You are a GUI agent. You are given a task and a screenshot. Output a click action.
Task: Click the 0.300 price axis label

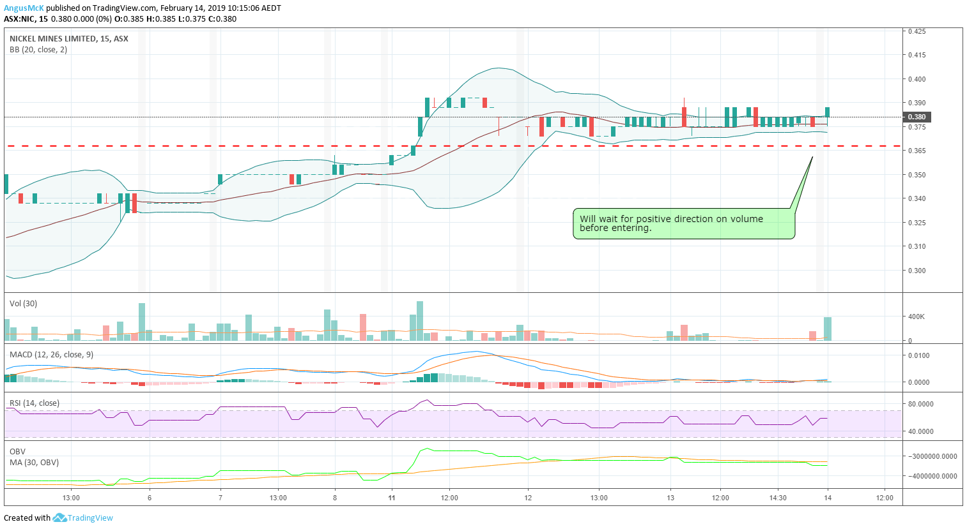pos(917,271)
